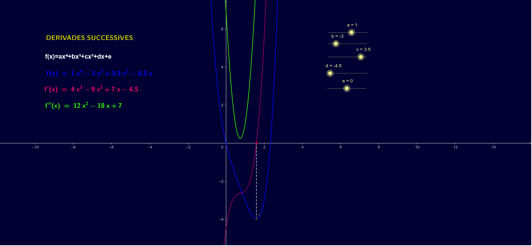The height and width of the screenshot is (246, 532).
Task: Select the green f''(x) second derivative equation
Action: pos(83,105)
